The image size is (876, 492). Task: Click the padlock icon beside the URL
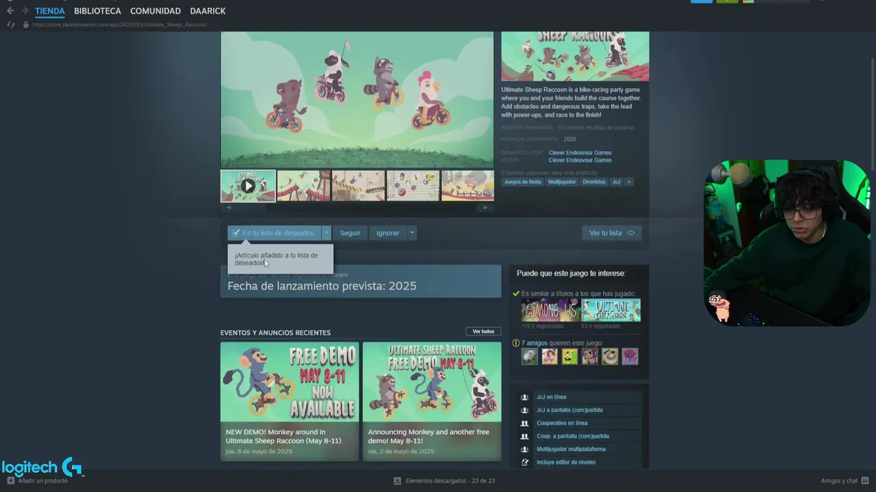[26, 25]
